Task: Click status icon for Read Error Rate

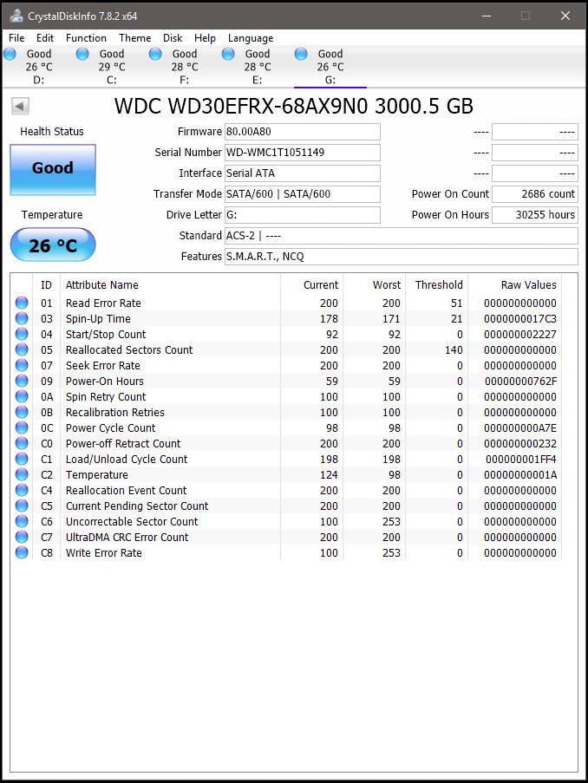Action: 22,303
